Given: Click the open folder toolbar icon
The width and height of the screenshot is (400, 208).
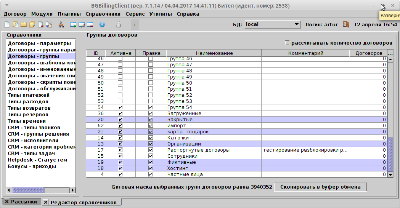Looking at the screenshot, I should (24, 24).
